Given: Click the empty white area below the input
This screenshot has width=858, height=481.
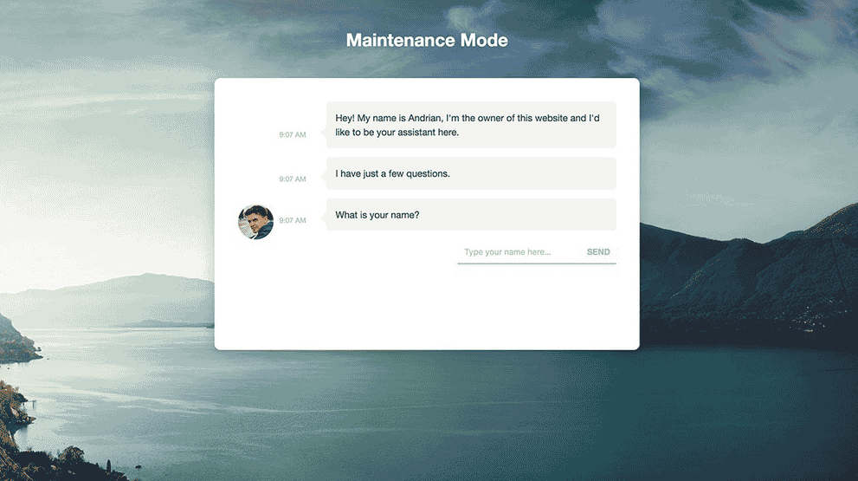Looking at the screenshot, I should point(427,308).
